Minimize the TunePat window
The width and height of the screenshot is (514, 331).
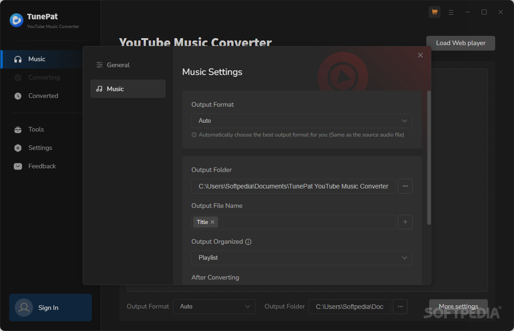(468, 12)
